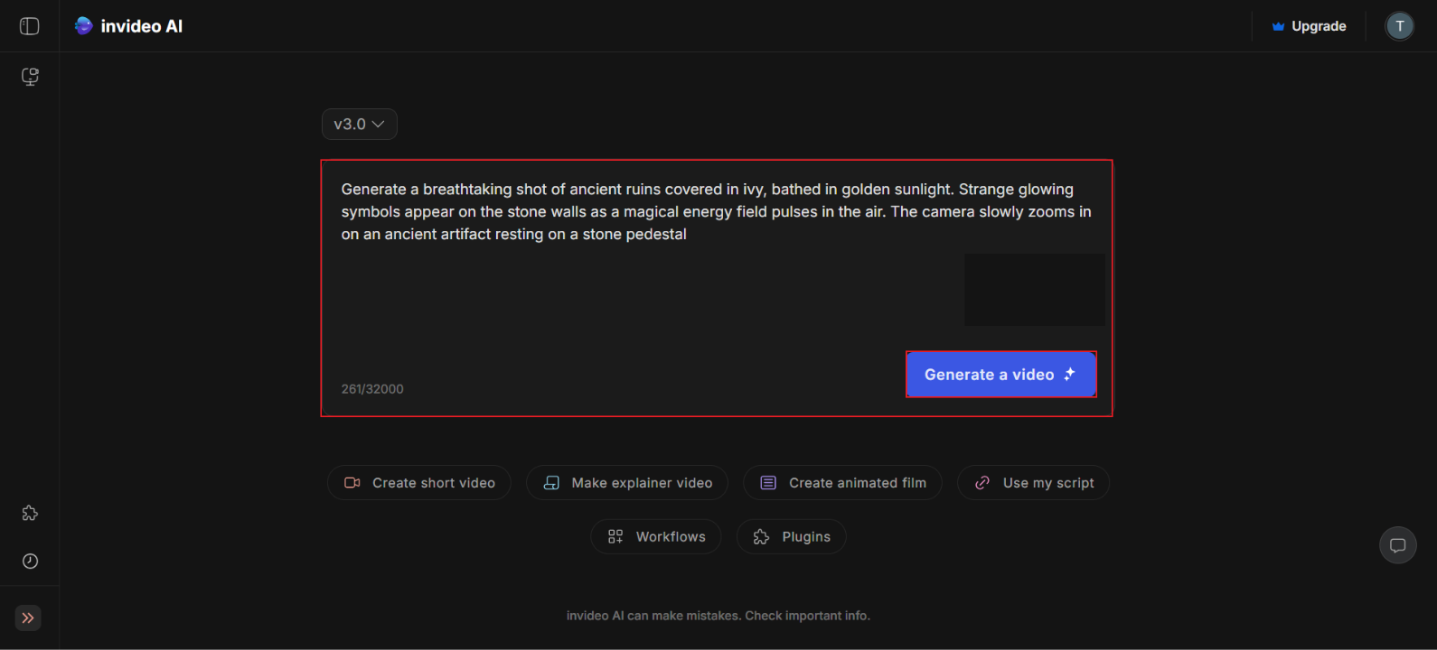Click the invideo AI disclaimer text
Viewport: 1437px width, 650px height.
(718, 616)
